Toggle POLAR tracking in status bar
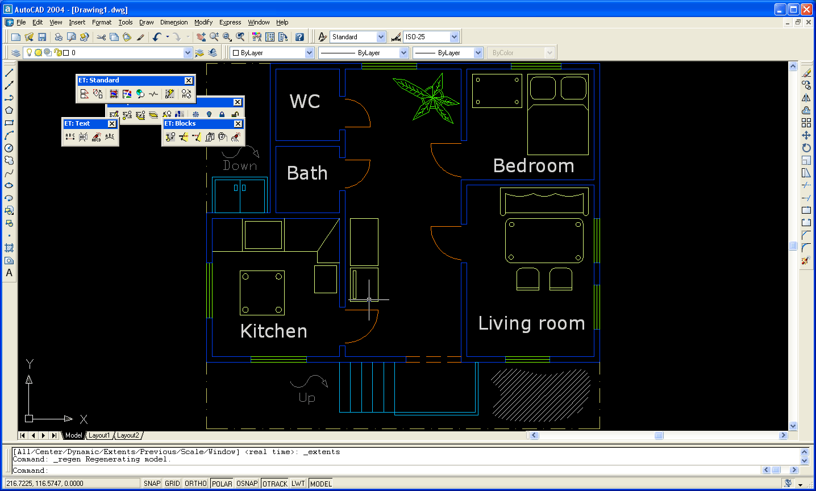Image resolution: width=816 pixels, height=491 pixels. click(222, 484)
